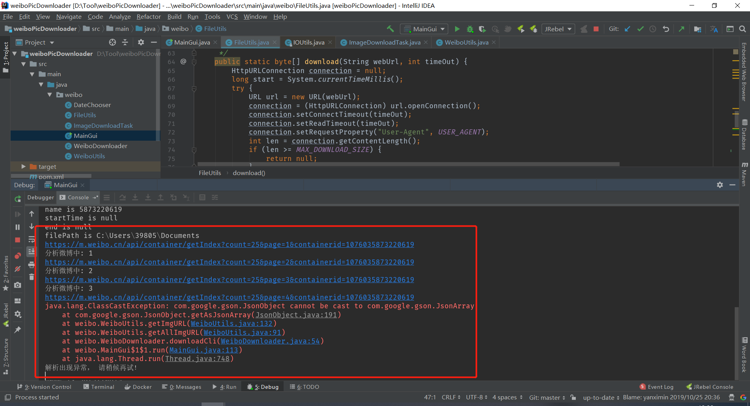Click the MainGui.java:113 stack trace link
Image resolution: width=750 pixels, height=406 pixels.
point(204,350)
